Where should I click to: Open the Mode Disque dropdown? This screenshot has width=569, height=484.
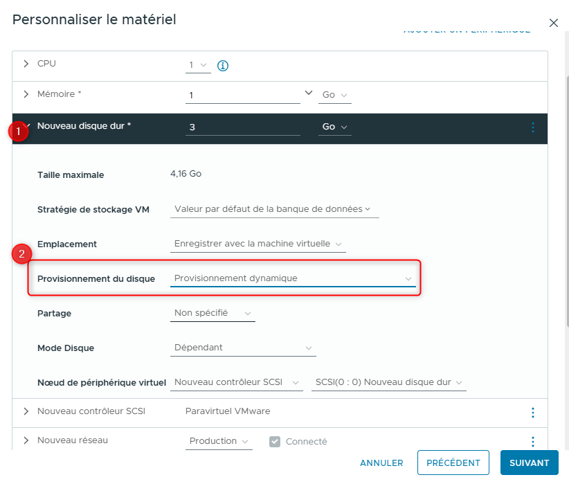(243, 348)
